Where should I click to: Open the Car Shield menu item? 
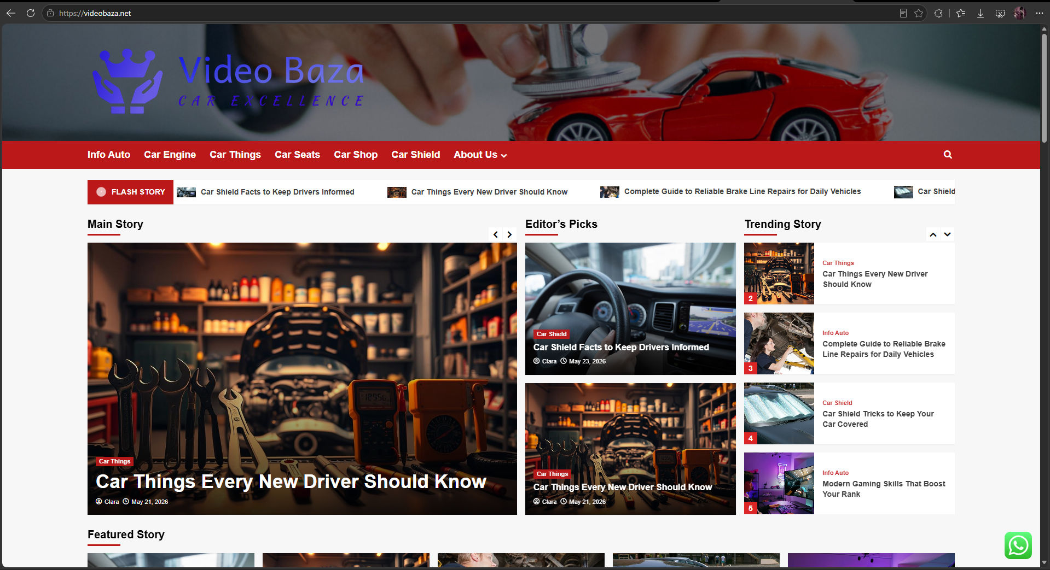tap(415, 155)
